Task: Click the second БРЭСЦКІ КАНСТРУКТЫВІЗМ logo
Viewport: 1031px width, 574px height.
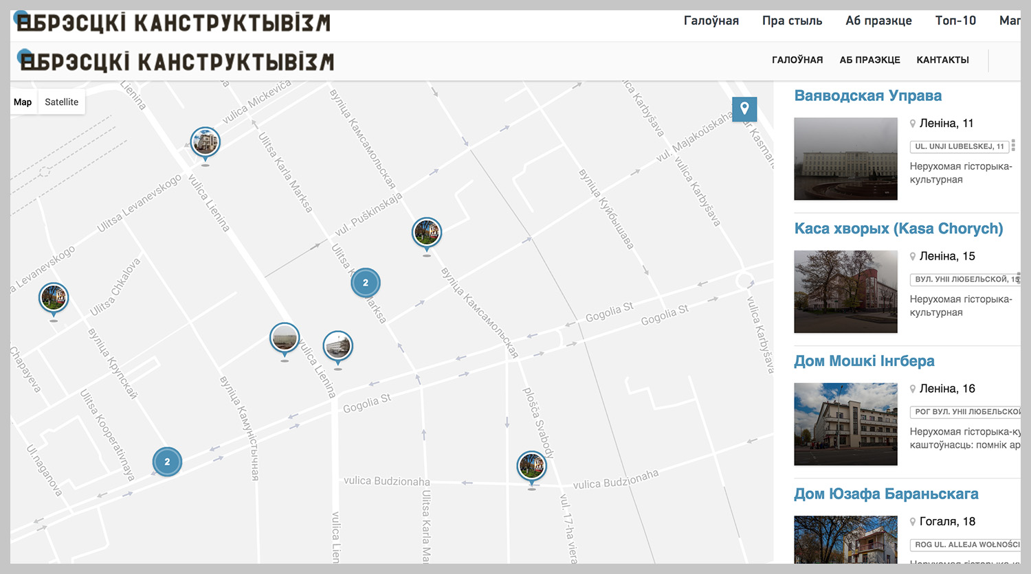Action: pyautogui.click(x=177, y=62)
